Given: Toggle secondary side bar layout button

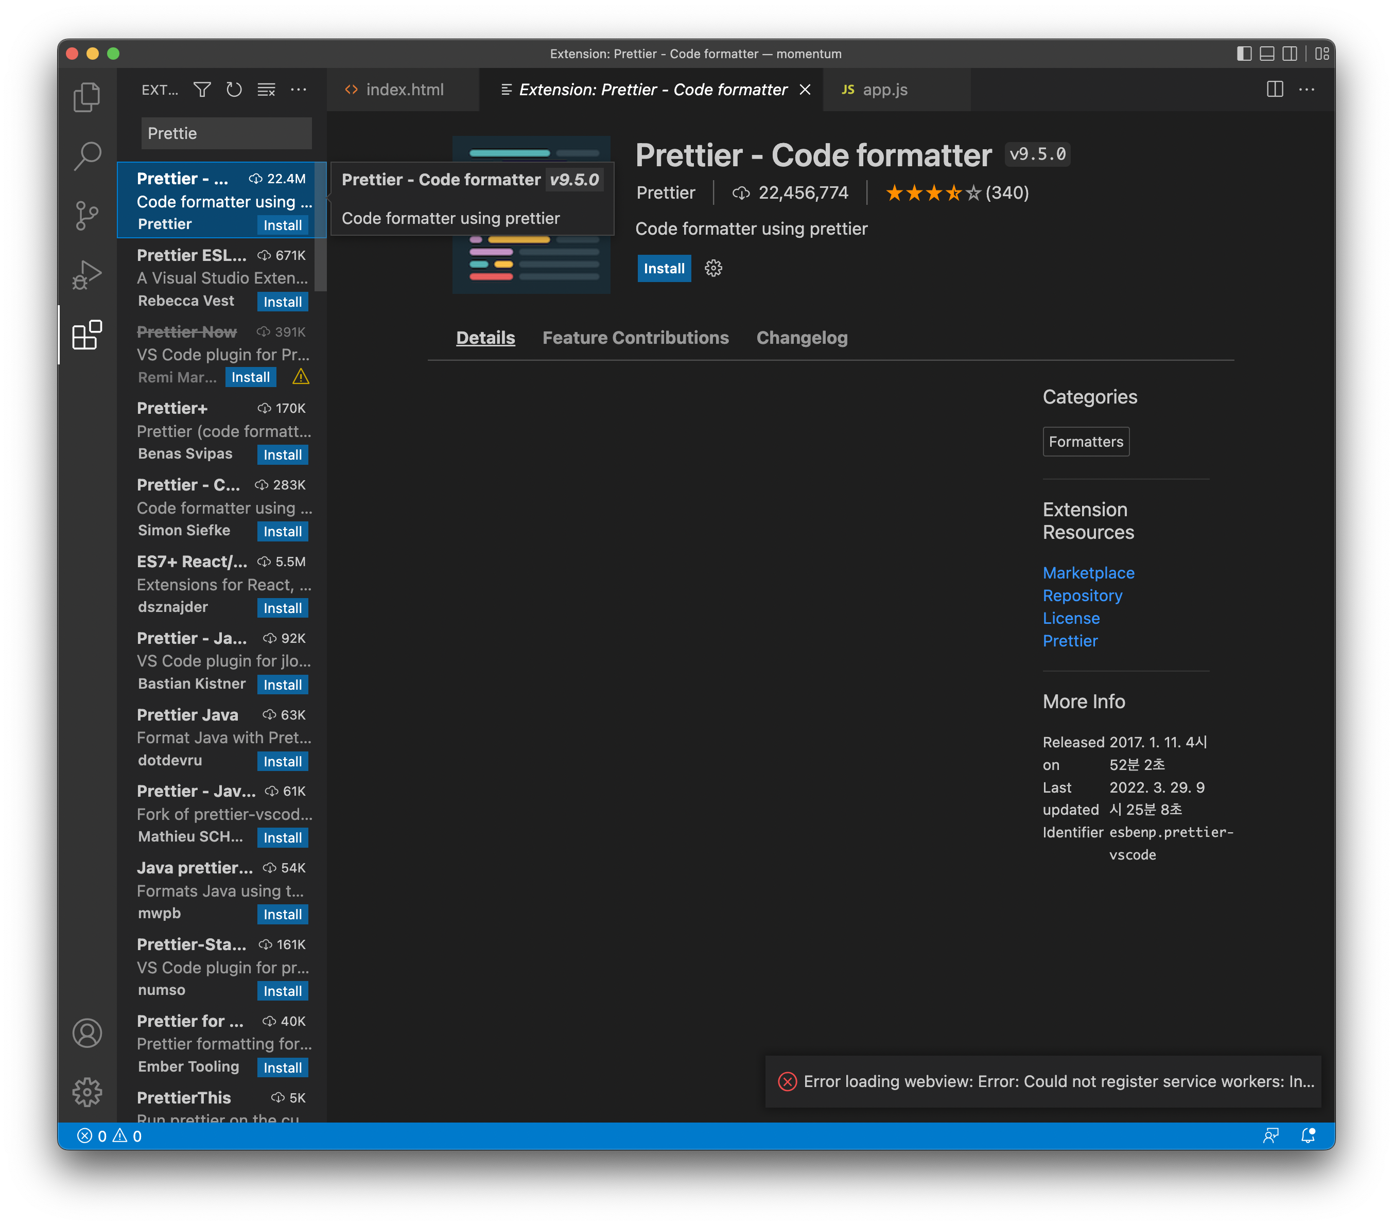Looking at the screenshot, I should (x=1290, y=54).
